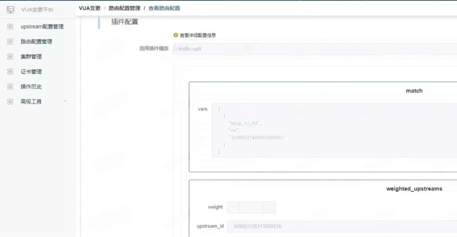Increase the weight value with plus button
This screenshot has width=457, height=237.
[269, 207]
